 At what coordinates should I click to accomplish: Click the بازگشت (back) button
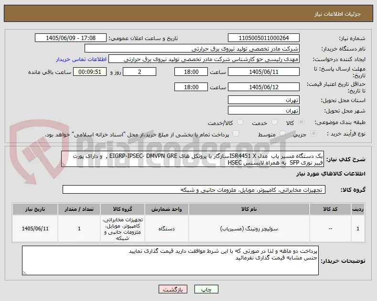point(173,289)
